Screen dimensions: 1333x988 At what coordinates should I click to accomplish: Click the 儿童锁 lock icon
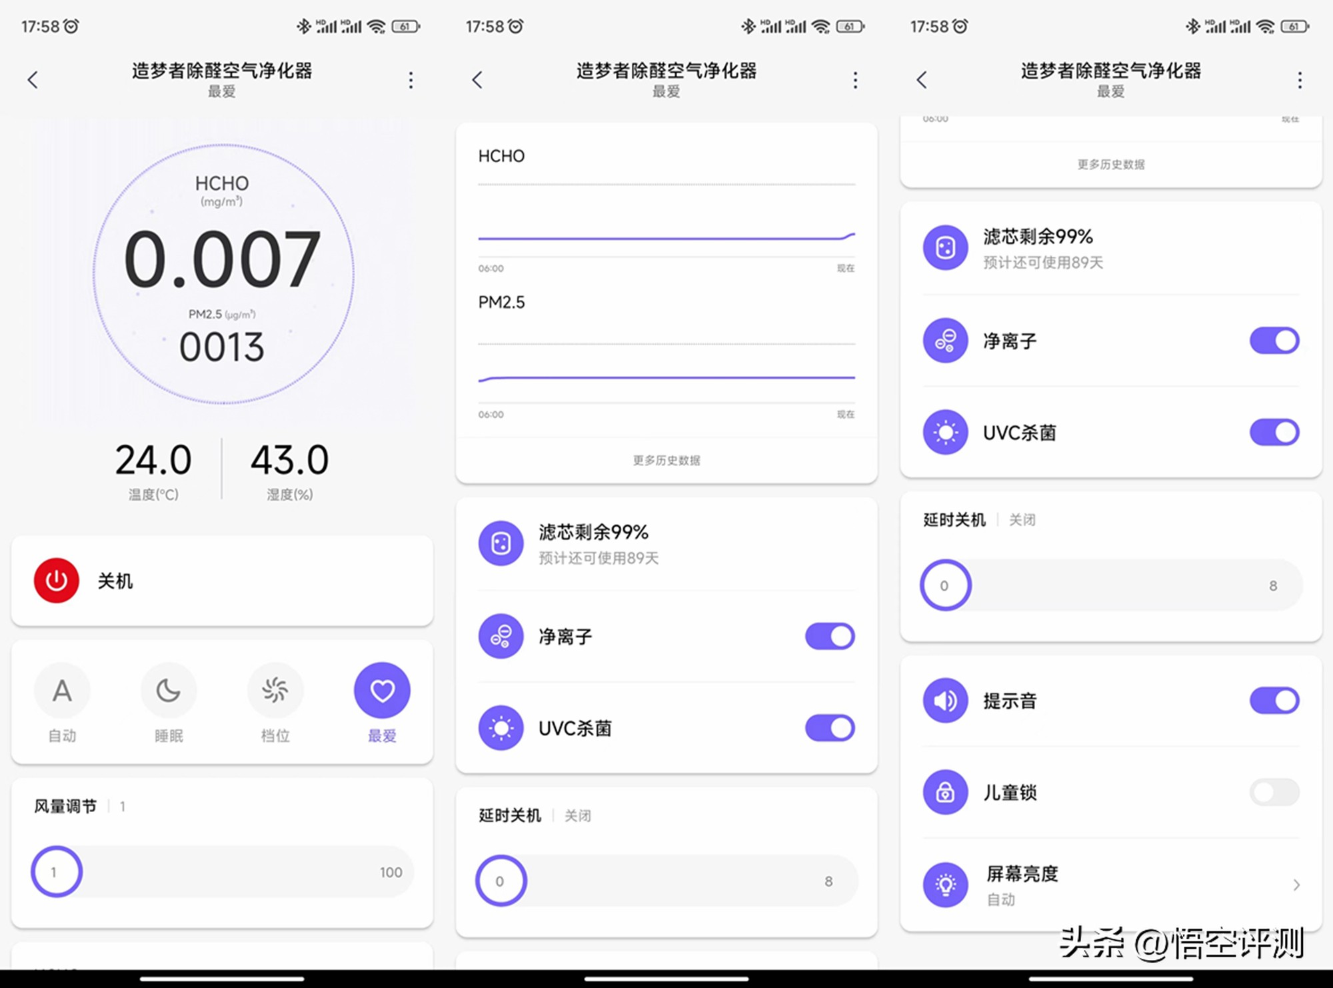[946, 792]
